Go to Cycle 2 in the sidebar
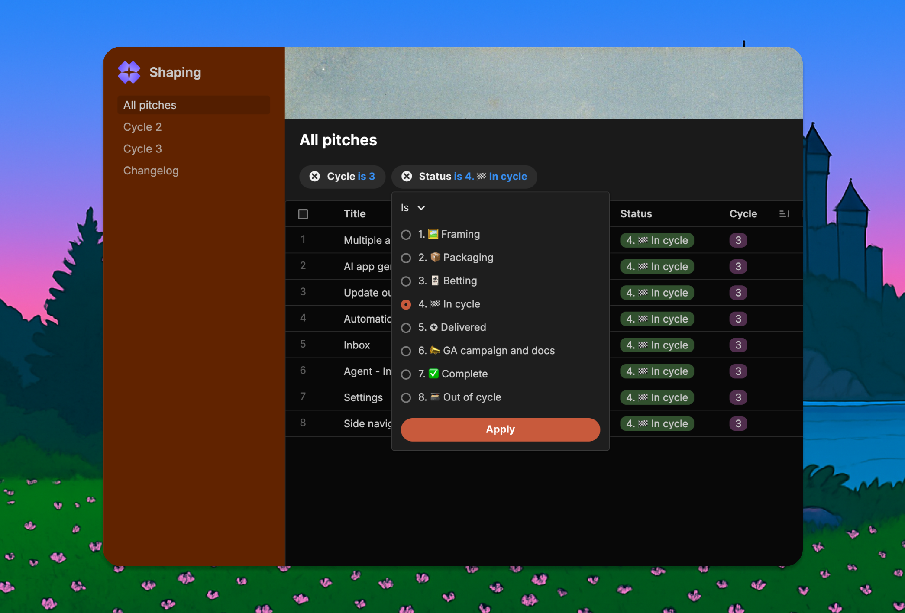Viewport: 905px width, 613px height. [142, 127]
